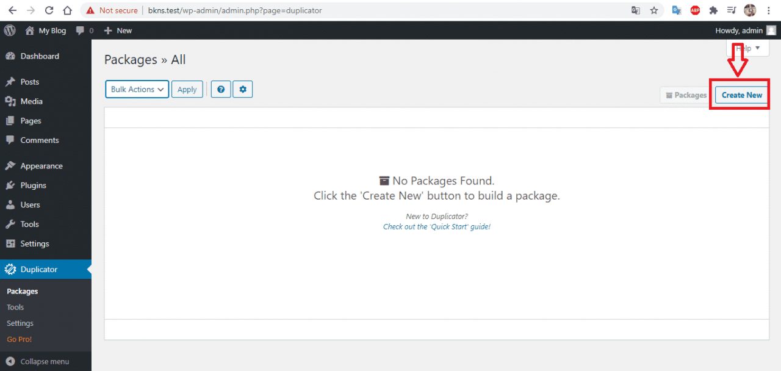The image size is (781, 371).
Task: Open the 'Quick Start' guide link
Action: point(436,226)
